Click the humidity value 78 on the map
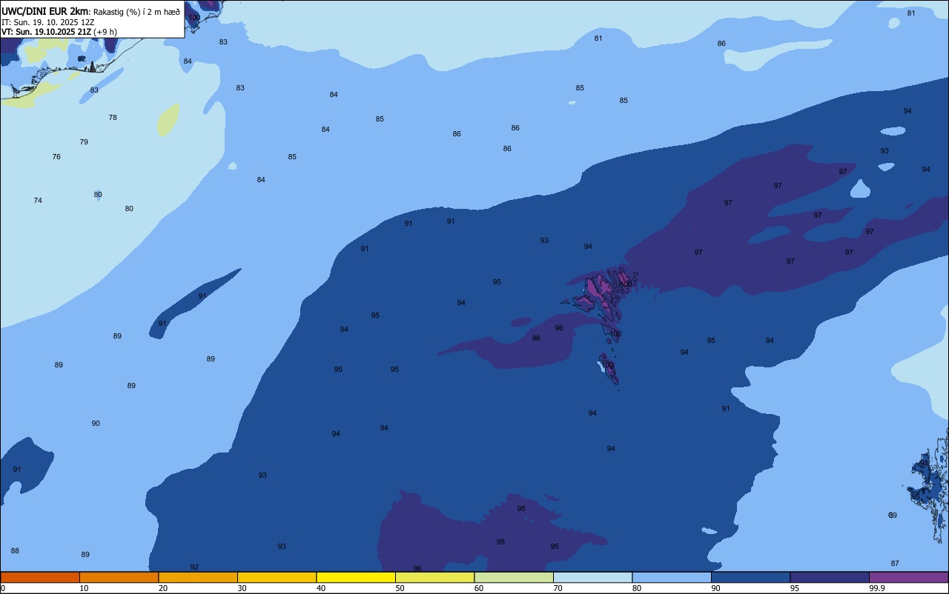The width and height of the screenshot is (949, 594). tap(113, 118)
